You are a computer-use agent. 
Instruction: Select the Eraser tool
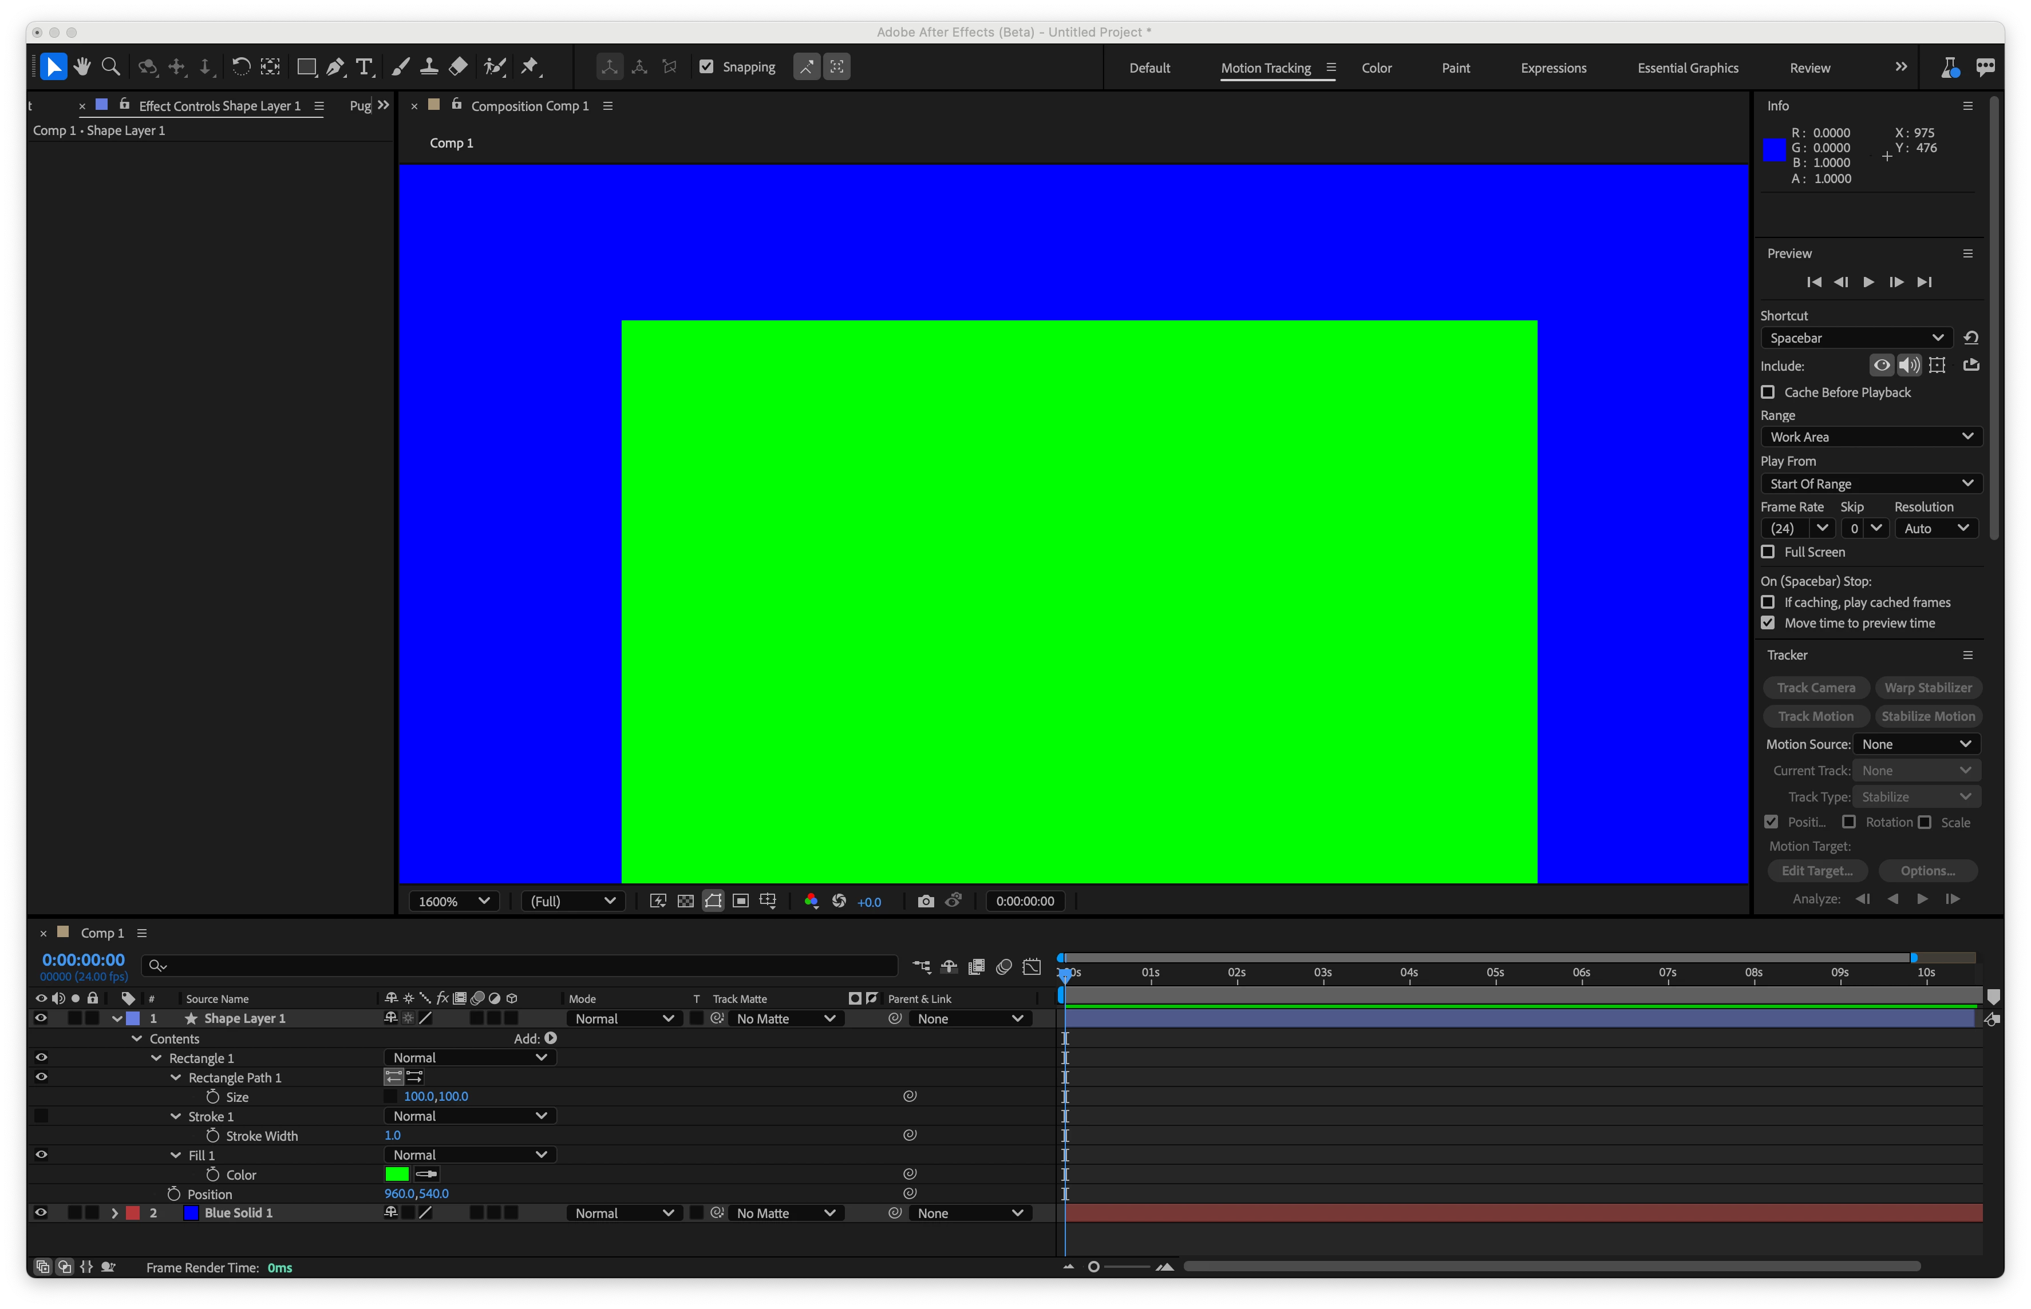click(459, 67)
